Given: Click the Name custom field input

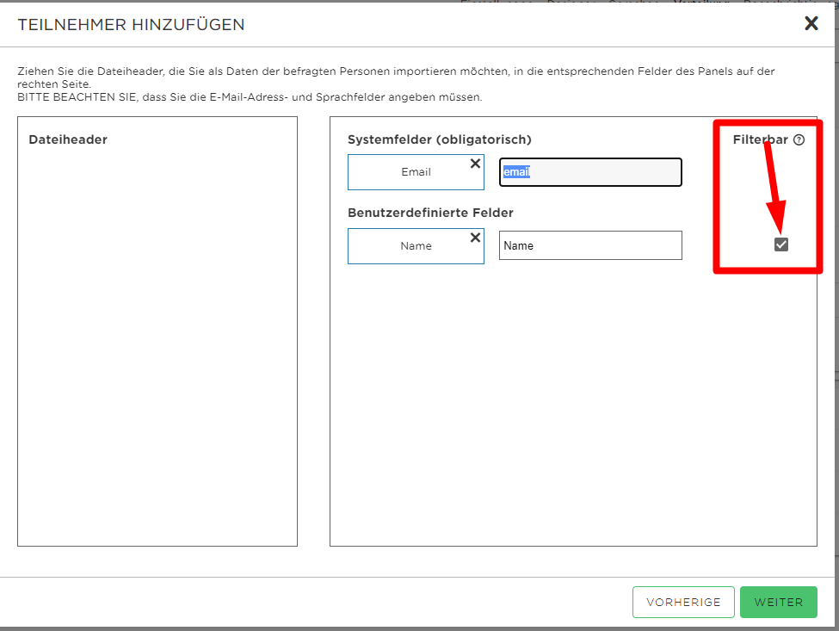Looking at the screenshot, I should (590, 245).
